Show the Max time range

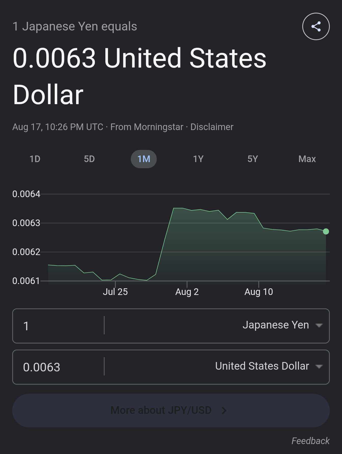(307, 159)
